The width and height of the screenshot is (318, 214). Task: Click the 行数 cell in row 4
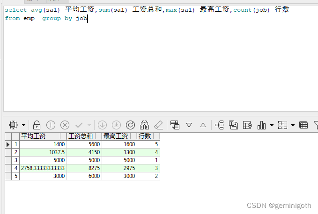[148, 168]
